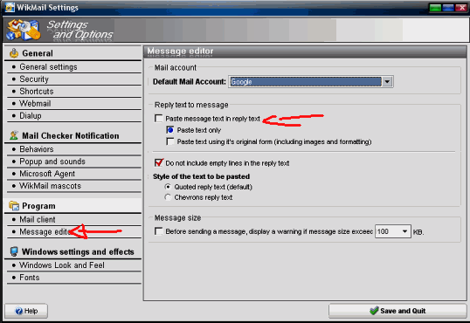Click the WikMail app icon in title bar
Screen dimensions: 470x323
tap(10, 7)
